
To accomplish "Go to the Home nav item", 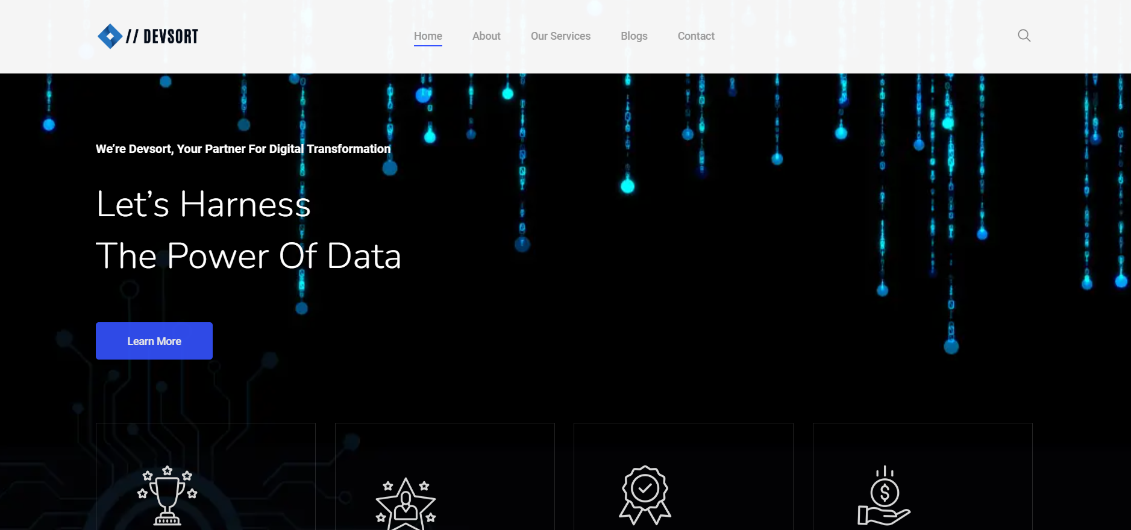I will click(x=428, y=36).
